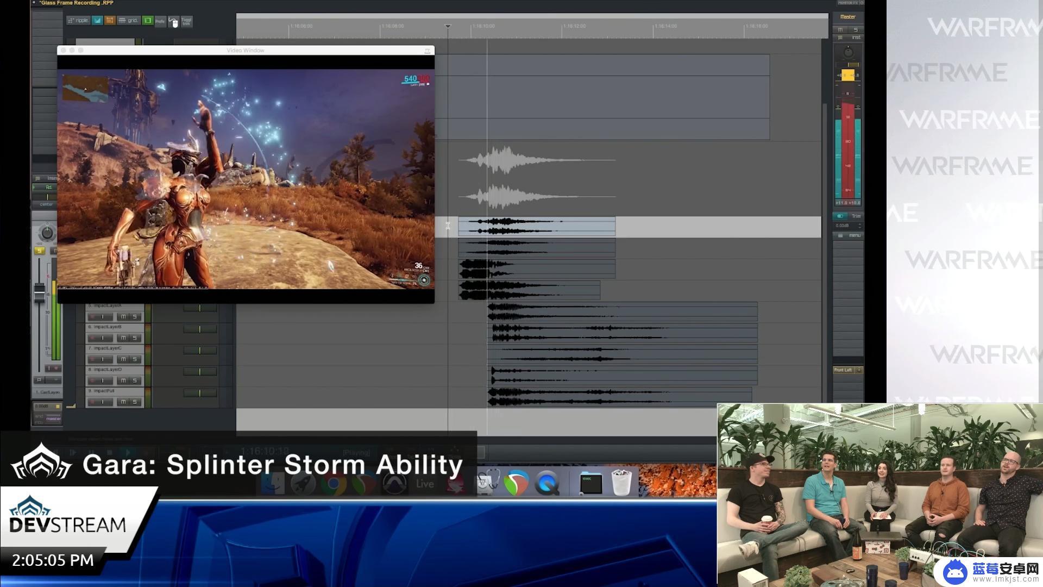Toggle ripple editing in REAPER toolbar
This screenshot has height=587, width=1043.
click(x=79, y=21)
